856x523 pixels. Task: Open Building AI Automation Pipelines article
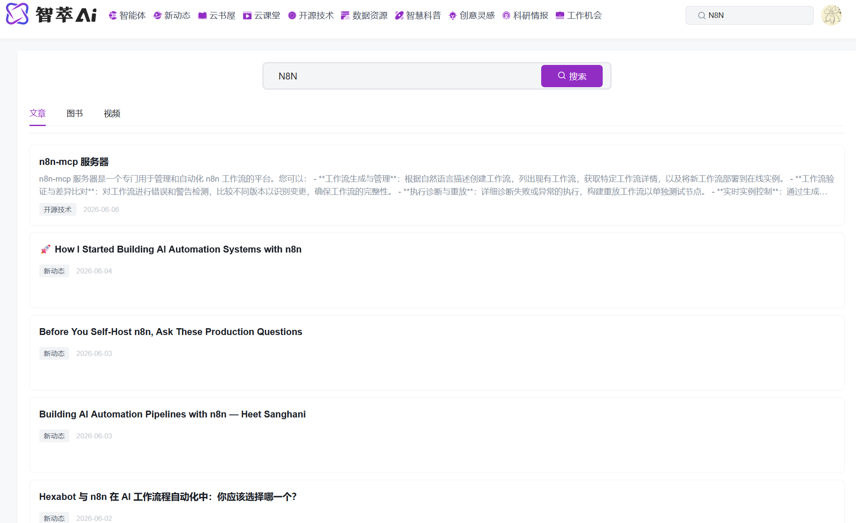173,414
